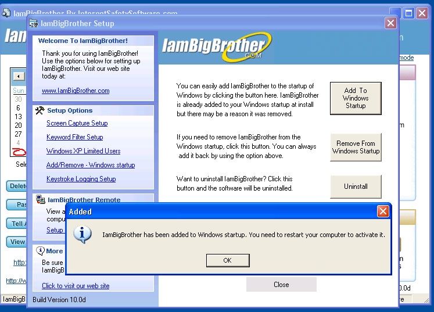Screen dimensions: 434x312
Task: Click Delete button in main window
Action: [x=17, y=186]
